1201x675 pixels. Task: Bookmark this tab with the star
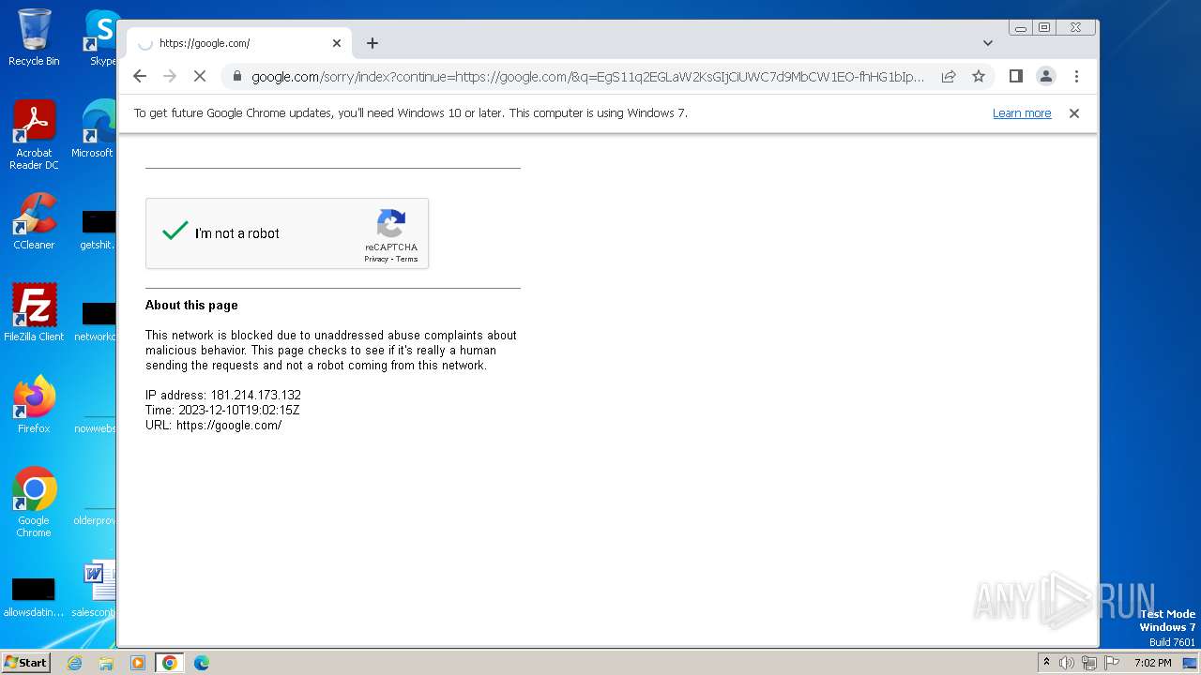point(979,76)
